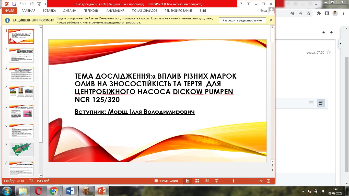Open the Customize Quick Access Toolbar dropdown

pos(45,4)
